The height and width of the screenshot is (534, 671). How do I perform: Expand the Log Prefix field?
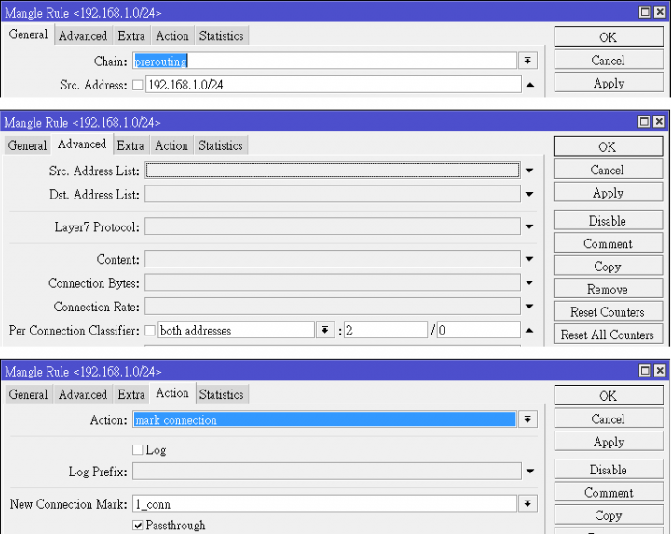point(530,472)
